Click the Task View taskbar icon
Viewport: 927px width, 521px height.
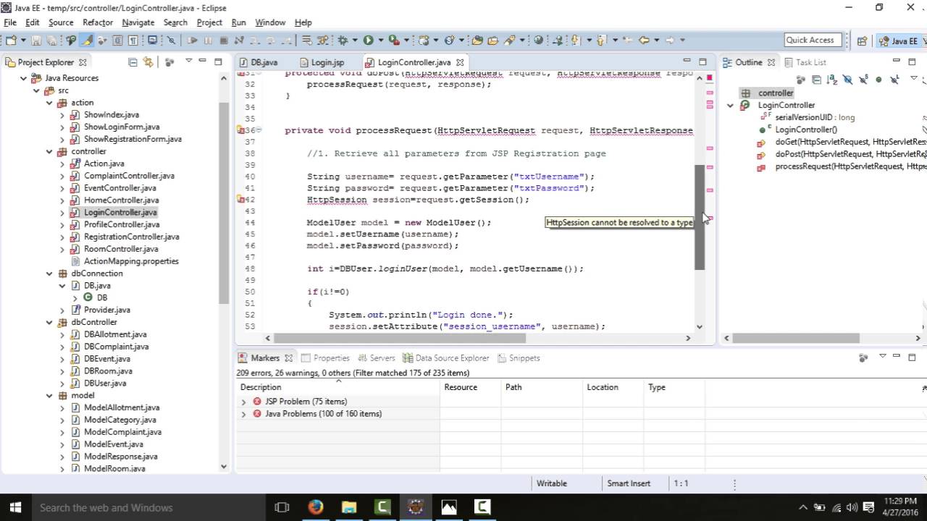[x=282, y=507]
